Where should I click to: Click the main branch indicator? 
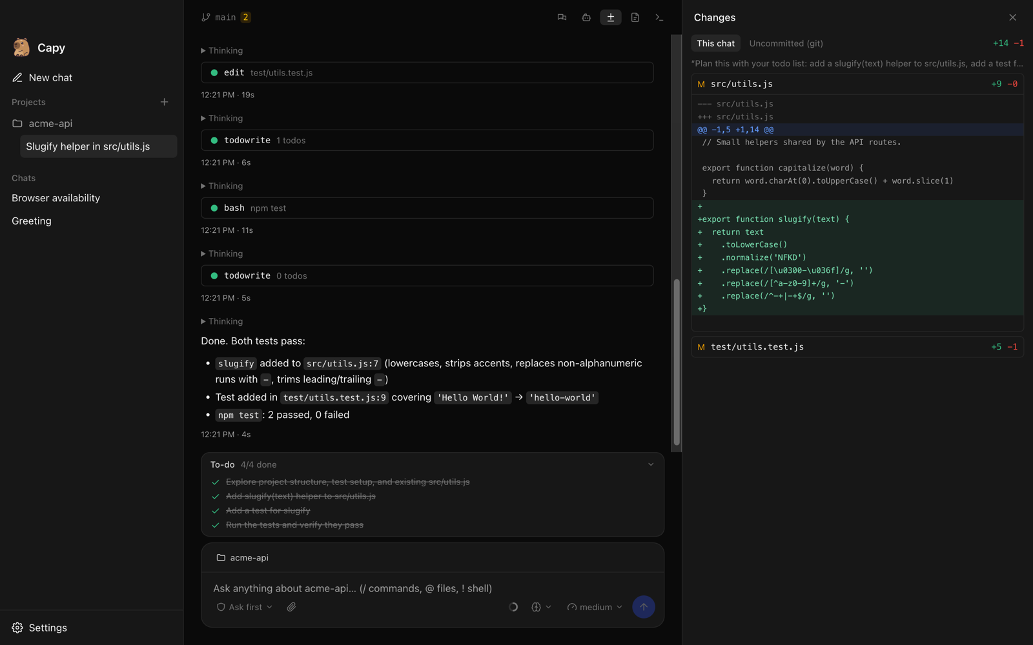pyautogui.click(x=225, y=17)
